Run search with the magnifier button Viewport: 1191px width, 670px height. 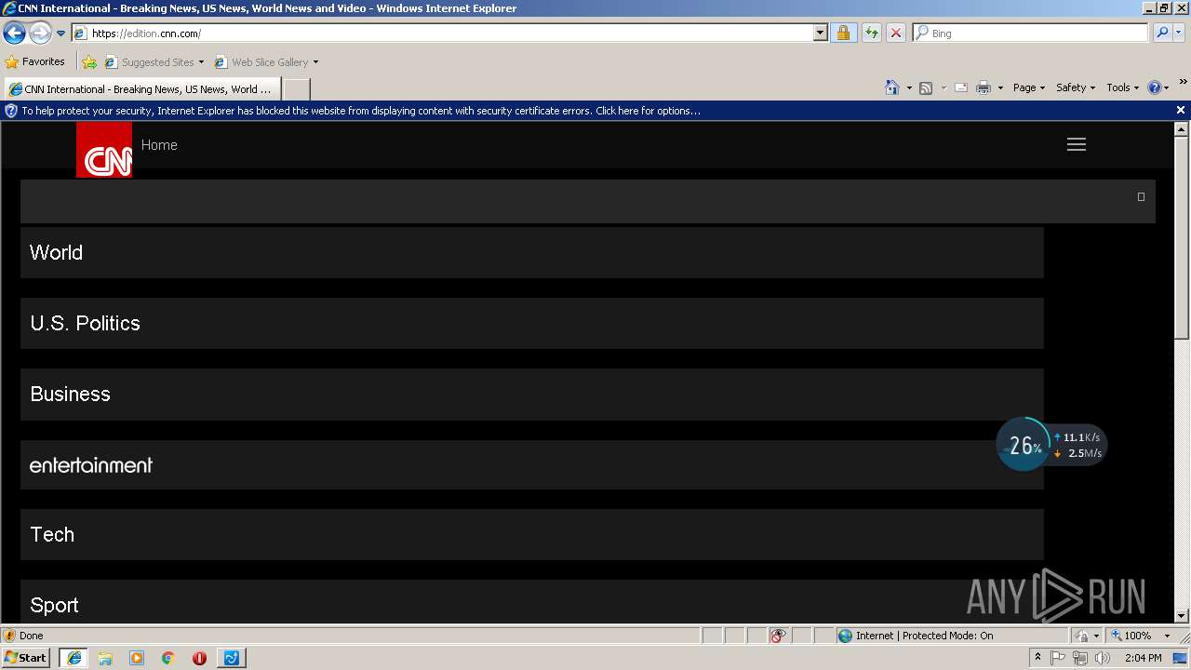pos(1161,33)
